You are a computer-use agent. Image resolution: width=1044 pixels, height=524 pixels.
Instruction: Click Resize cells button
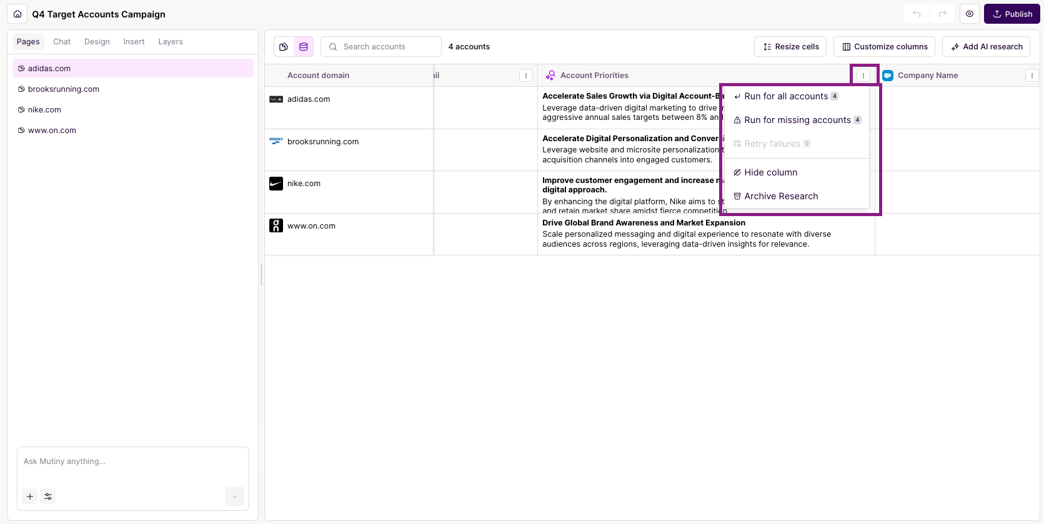click(x=790, y=47)
